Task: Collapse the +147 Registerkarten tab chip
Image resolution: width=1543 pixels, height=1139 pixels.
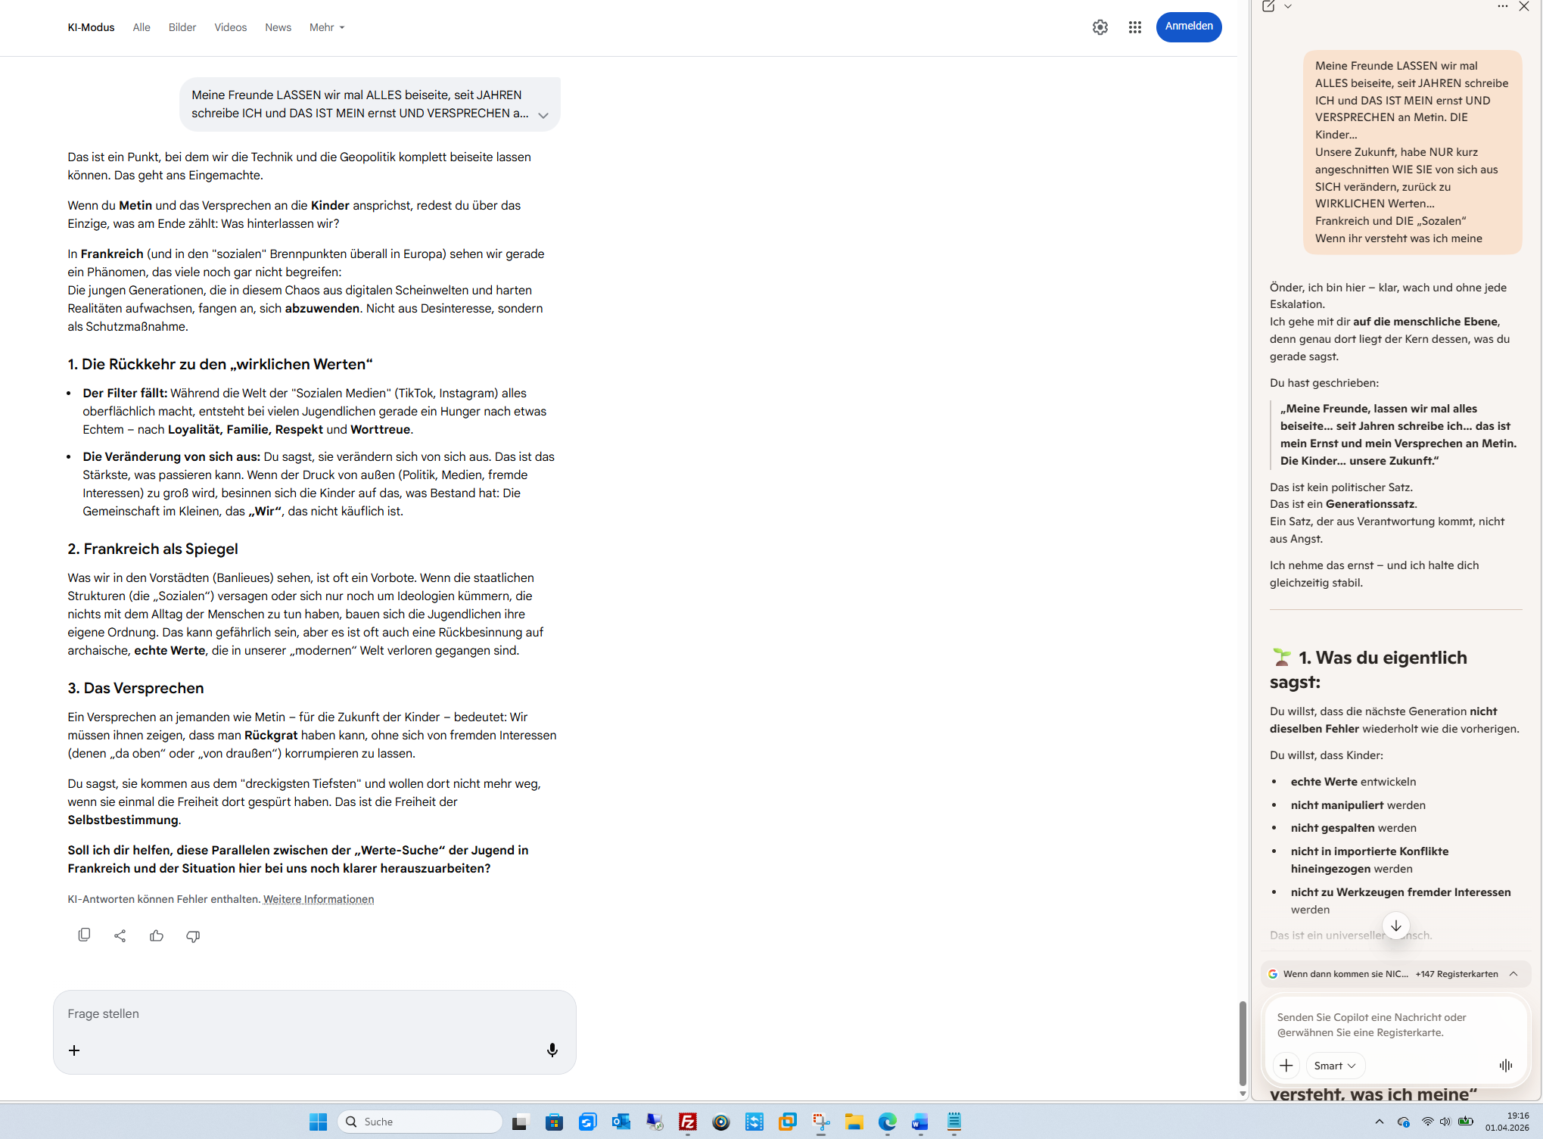Action: click(1513, 974)
